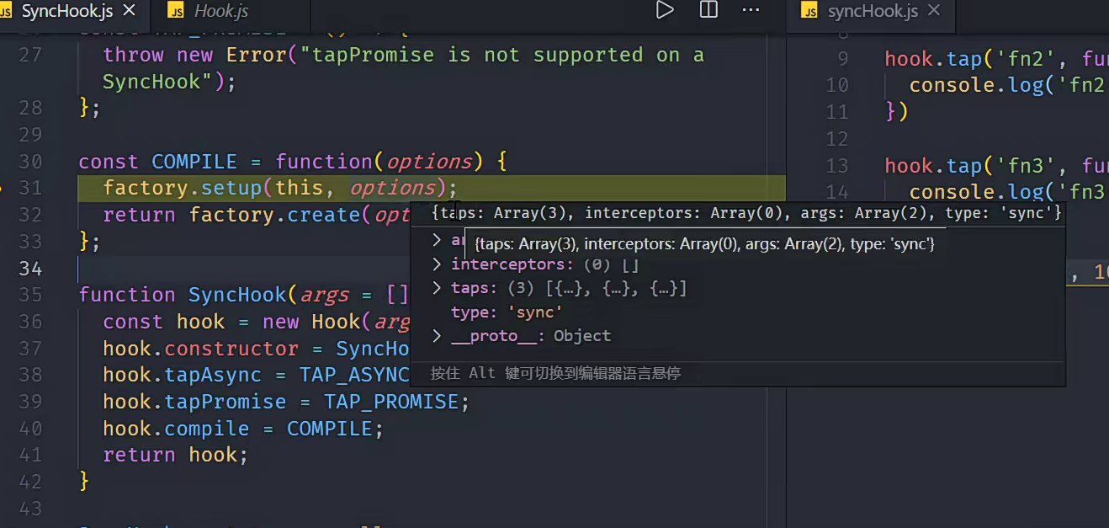The width and height of the screenshot is (1109, 528).
Task: Close the SyncHook.js tab in left editor
Action: pos(129,11)
